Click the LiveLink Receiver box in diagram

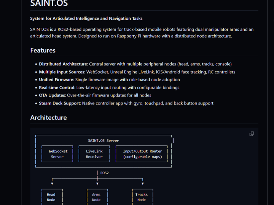(94, 154)
